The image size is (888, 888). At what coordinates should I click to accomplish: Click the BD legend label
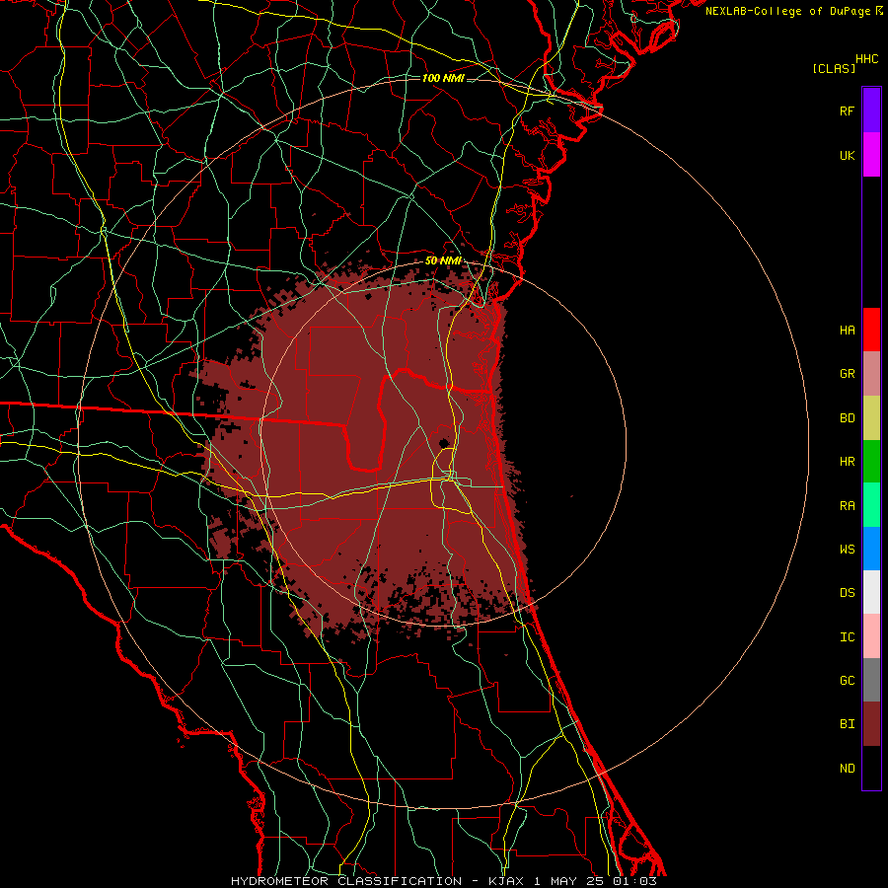847,418
